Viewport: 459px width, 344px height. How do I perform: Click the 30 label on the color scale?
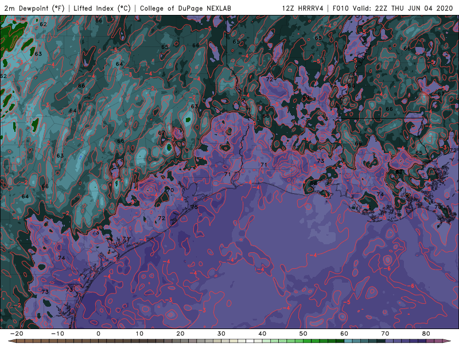click(221, 334)
